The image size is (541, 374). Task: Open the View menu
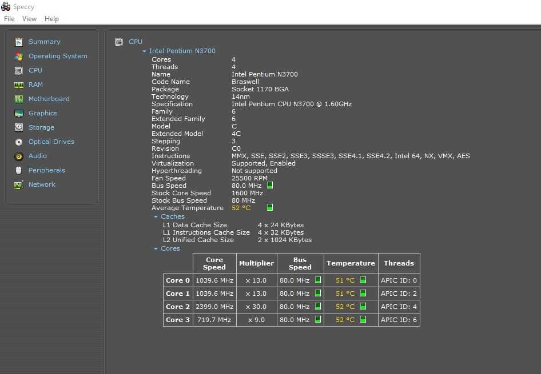(29, 19)
